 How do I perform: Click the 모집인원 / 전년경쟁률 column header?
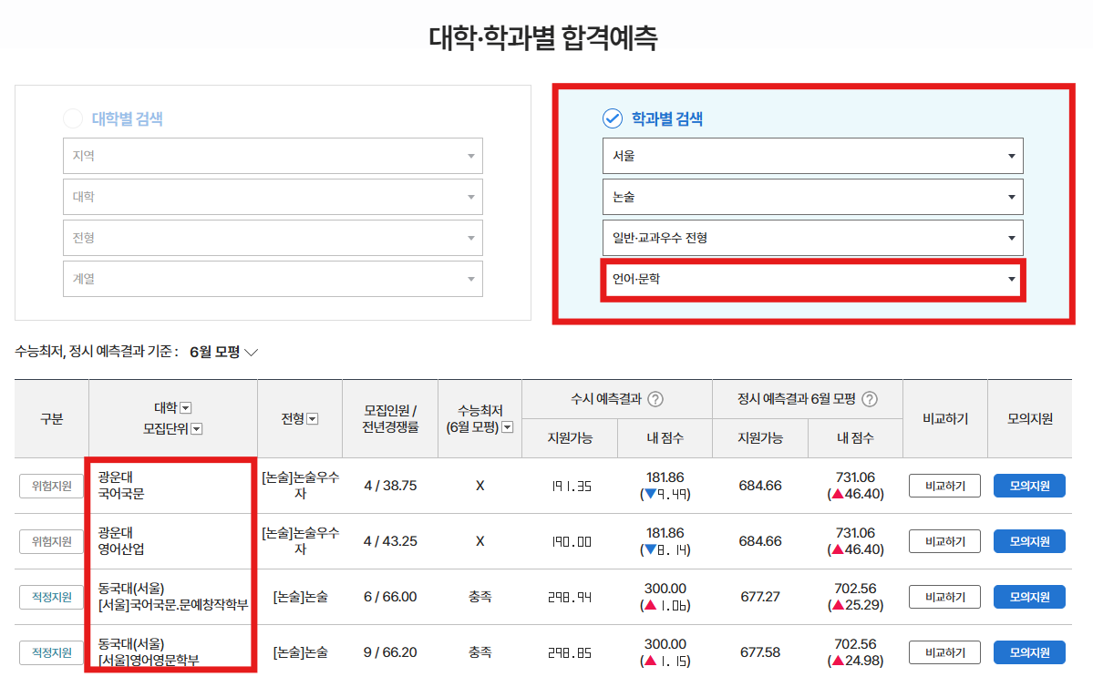coord(390,418)
